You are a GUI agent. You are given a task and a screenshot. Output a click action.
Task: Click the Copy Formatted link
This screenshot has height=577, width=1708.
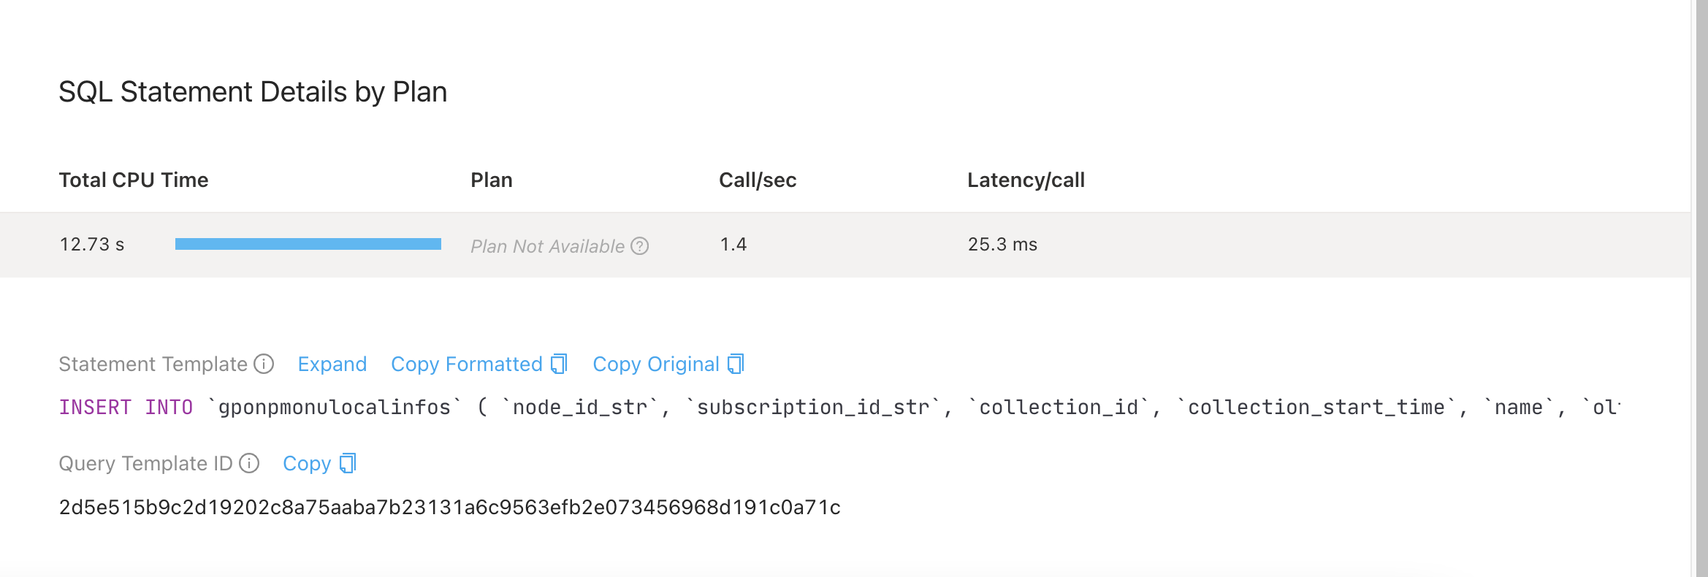click(466, 364)
